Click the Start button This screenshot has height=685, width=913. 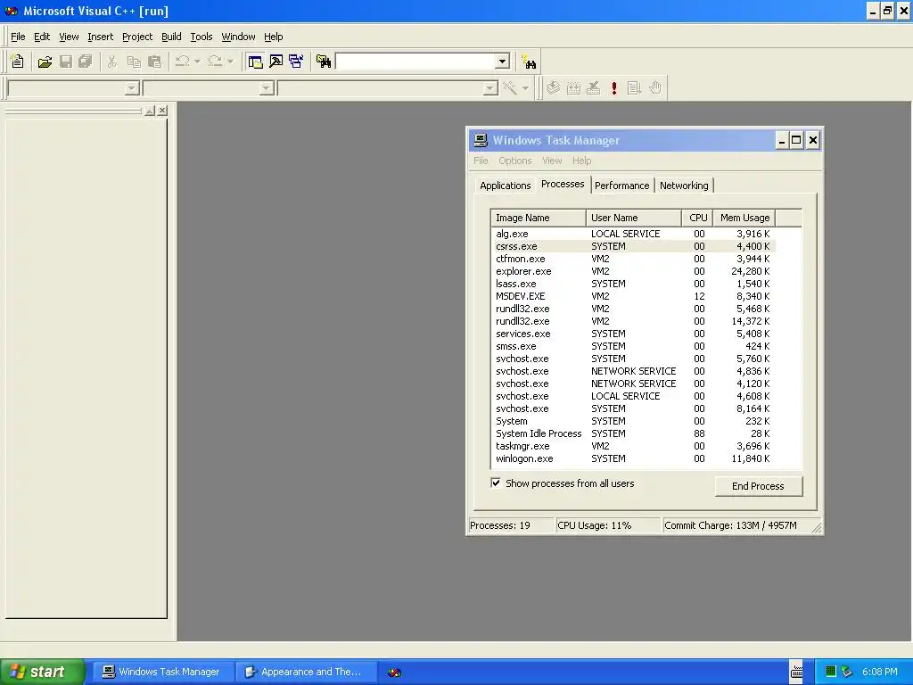pyautogui.click(x=42, y=672)
